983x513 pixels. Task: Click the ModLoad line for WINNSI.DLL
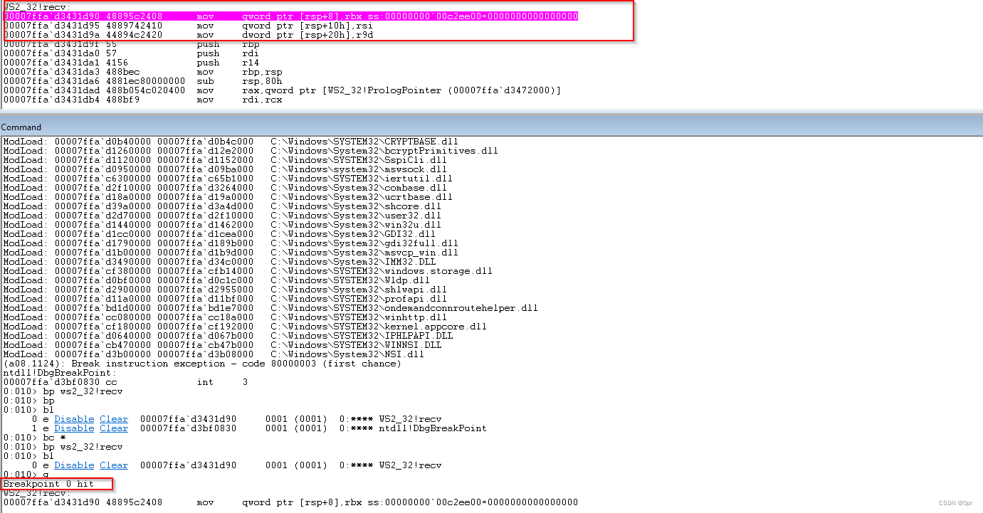pyautogui.click(x=223, y=345)
